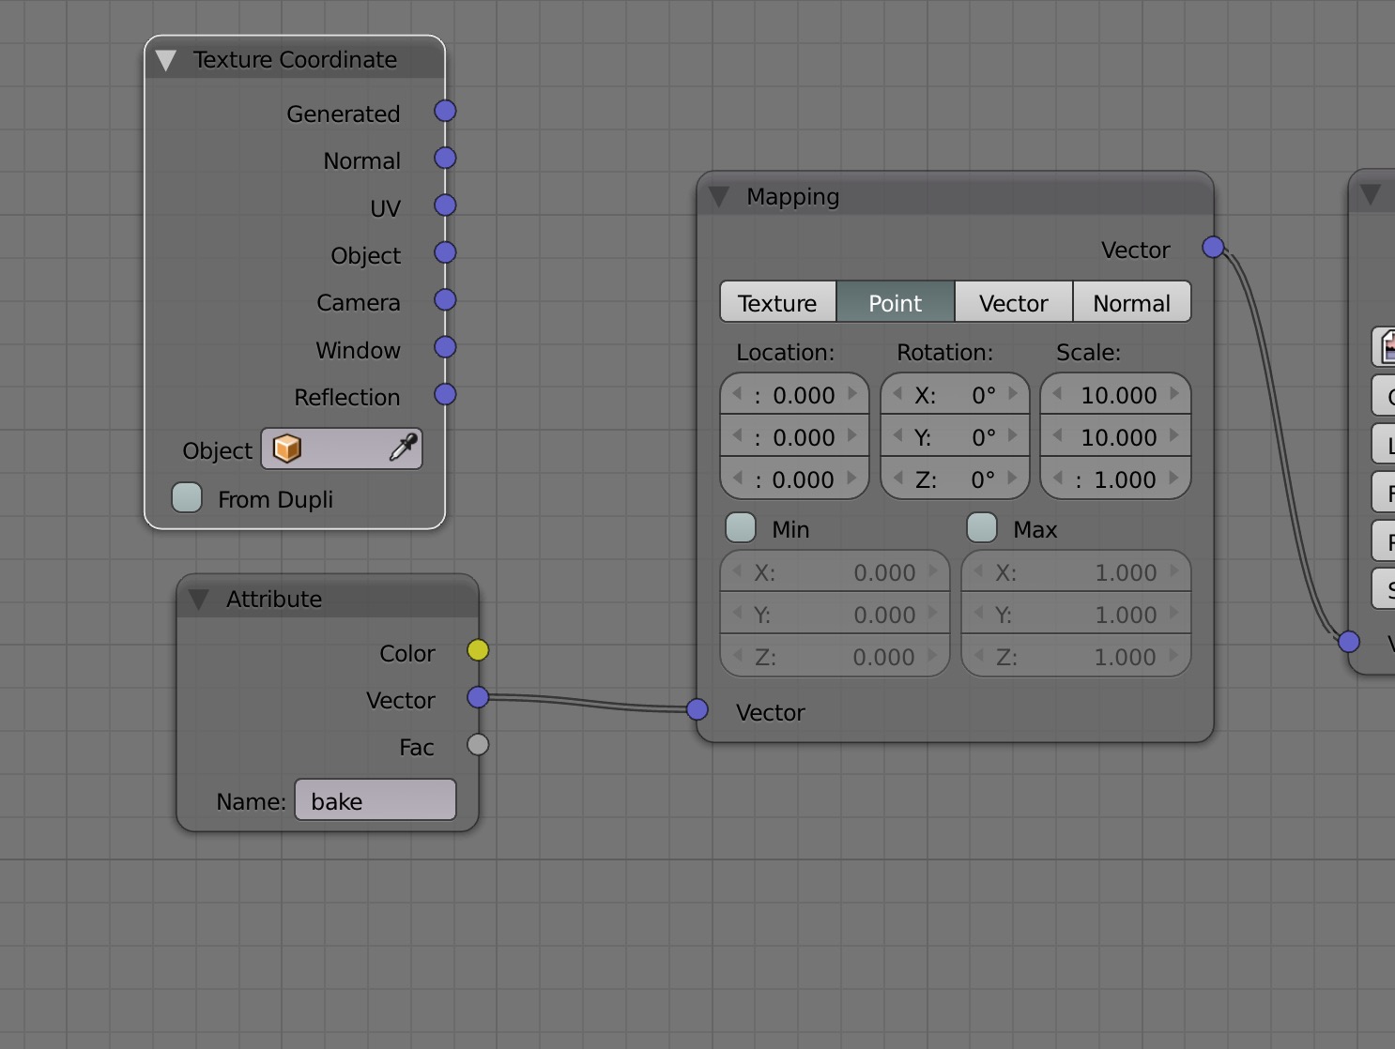Click the Rotation Y field in Mapping
Screen dimensions: 1395x1049
pos(956,437)
